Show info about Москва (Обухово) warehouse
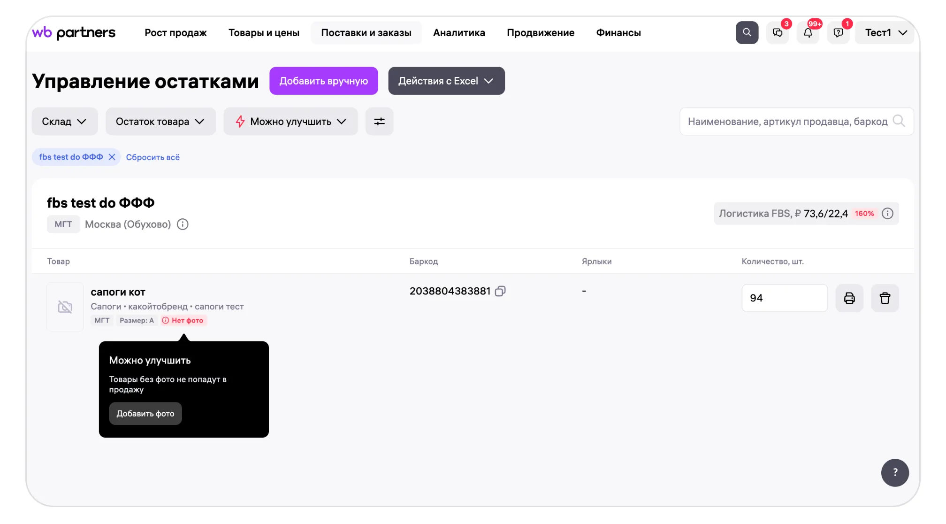This screenshot has width=946, height=524. (183, 224)
